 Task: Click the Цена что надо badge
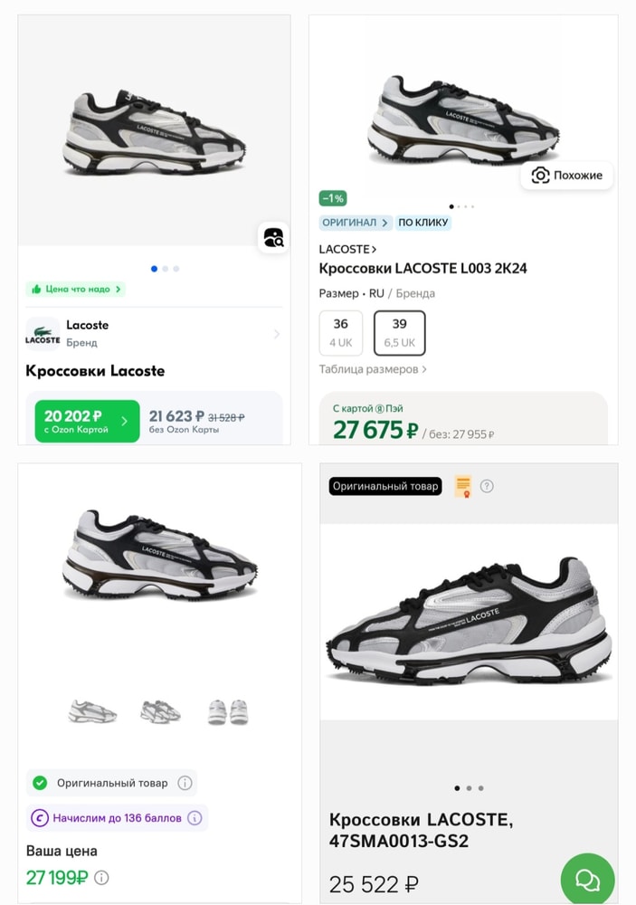tap(75, 290)
